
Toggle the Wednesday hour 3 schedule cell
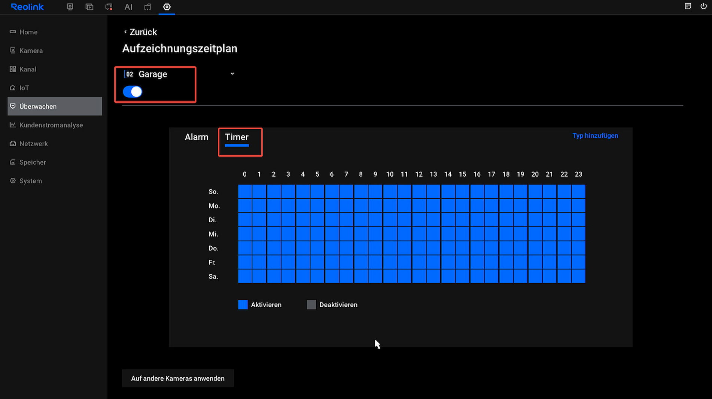click(288, 234)
